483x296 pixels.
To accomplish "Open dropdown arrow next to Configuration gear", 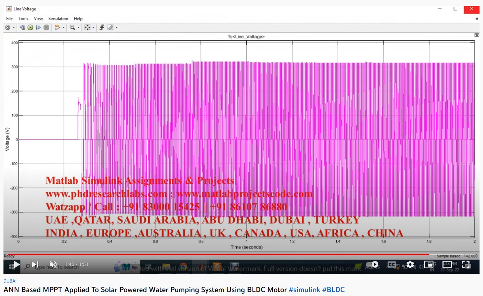I will pos(14,28).
